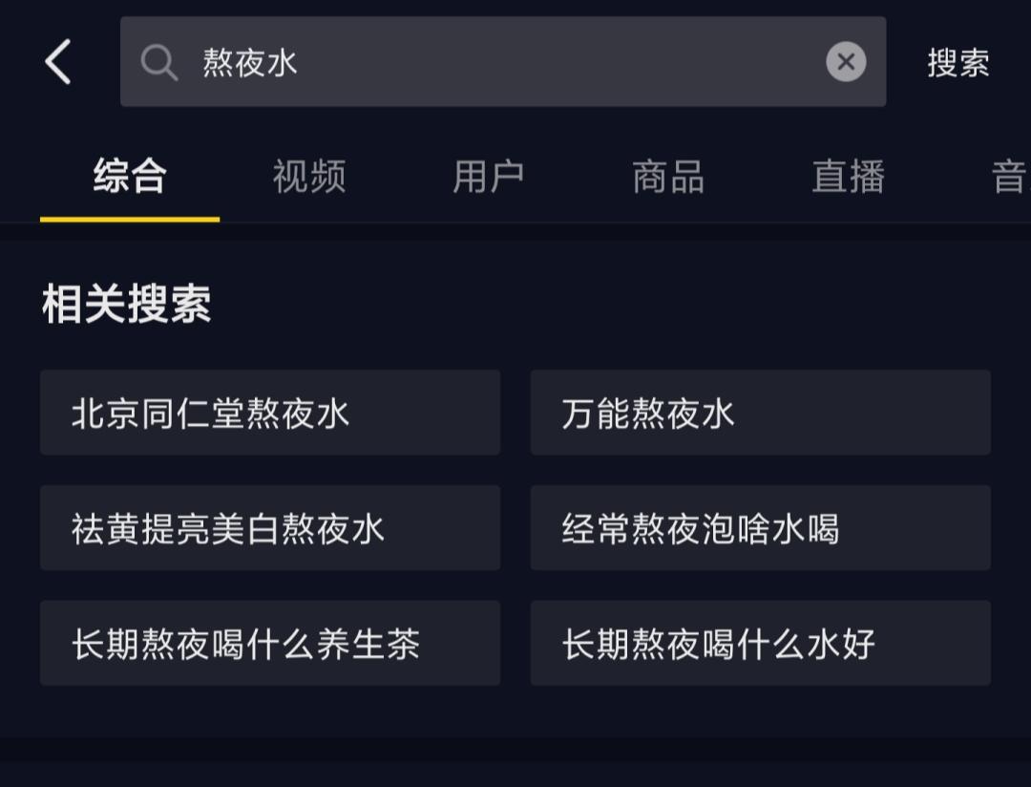The image size is (1031, 787).
Task: Select the 万能熬夜水 related search
Action: tap(761, 413)
